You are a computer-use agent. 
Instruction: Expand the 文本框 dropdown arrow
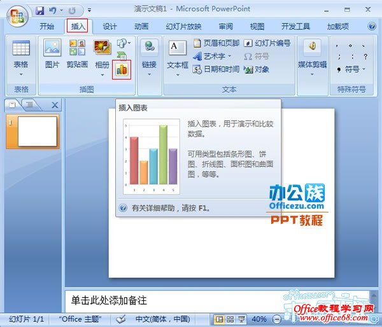[178, 75]
